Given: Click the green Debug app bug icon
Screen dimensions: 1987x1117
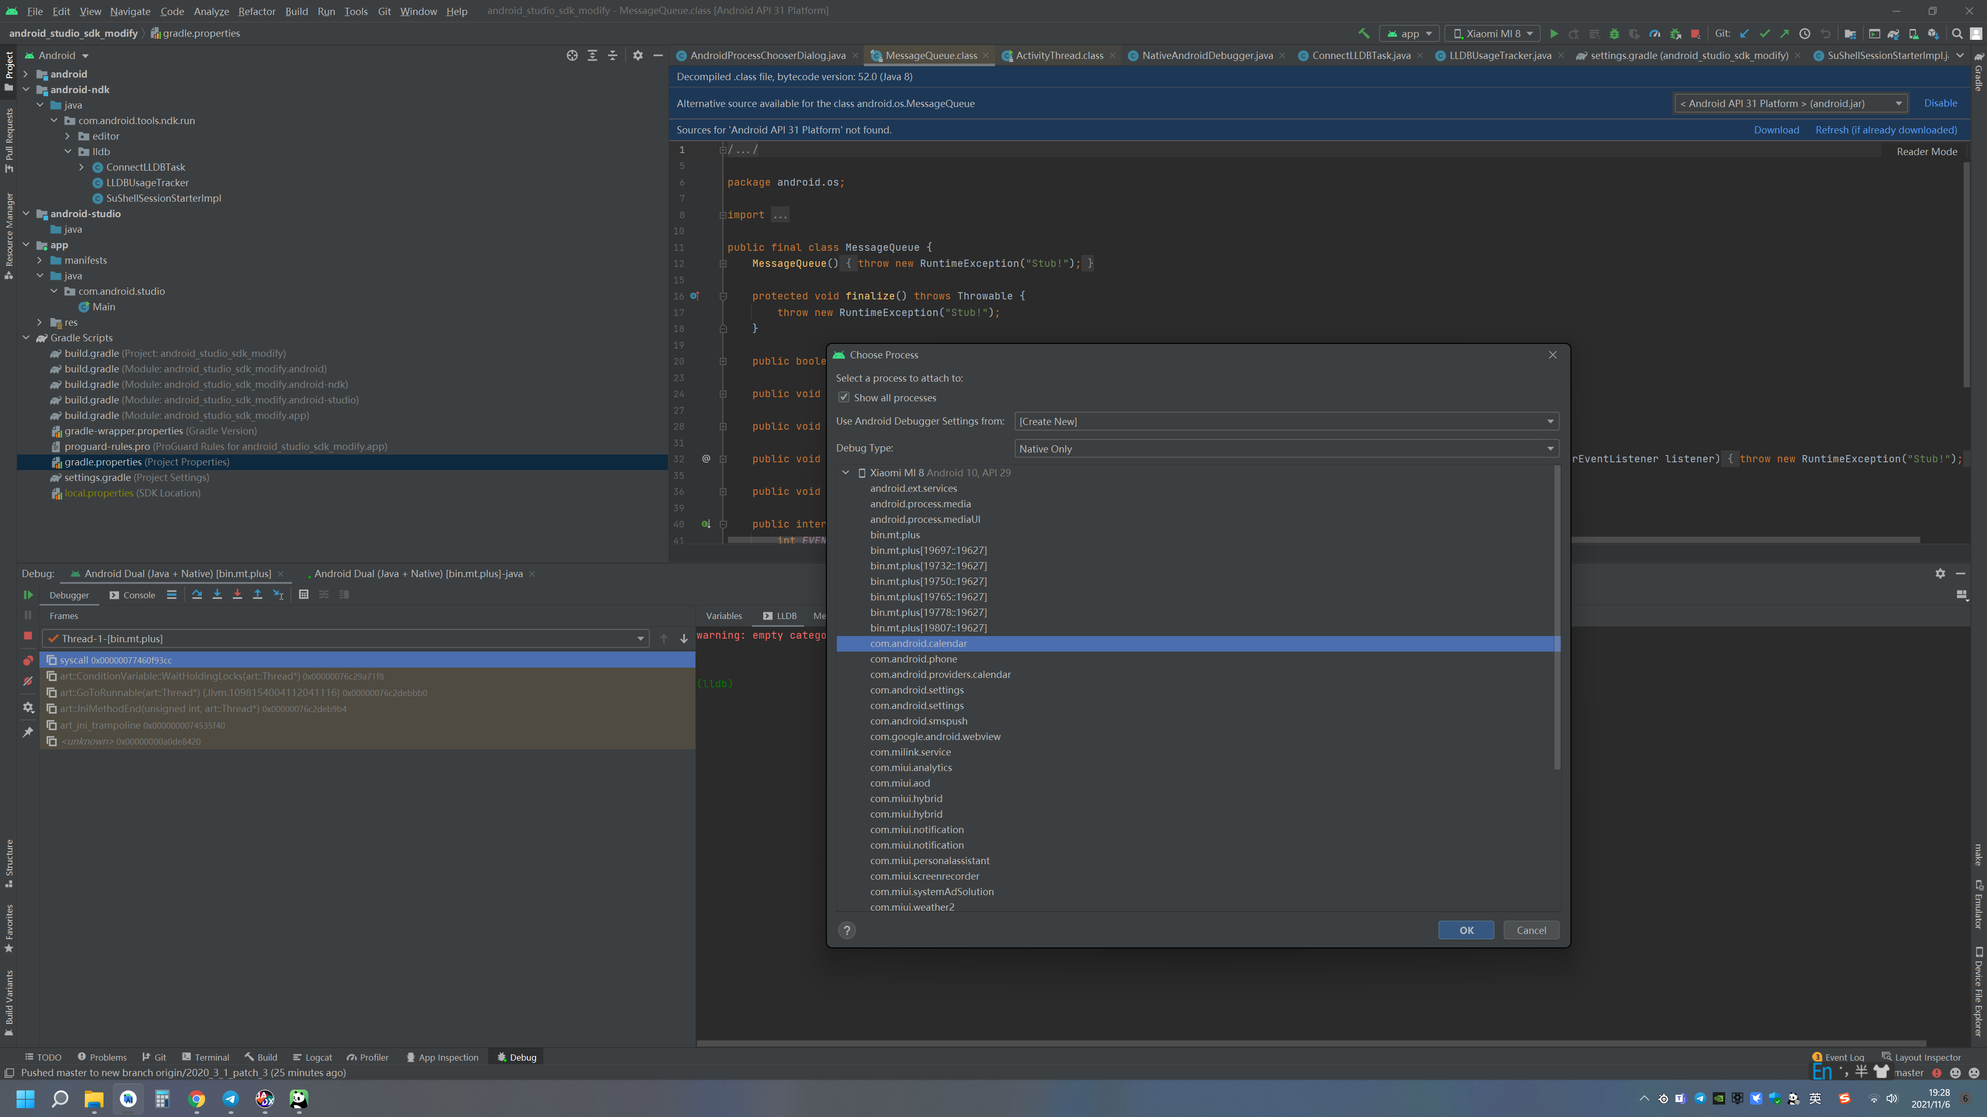Looking at the screenshot, I should pyautogui.click(x=1614, y=34).
